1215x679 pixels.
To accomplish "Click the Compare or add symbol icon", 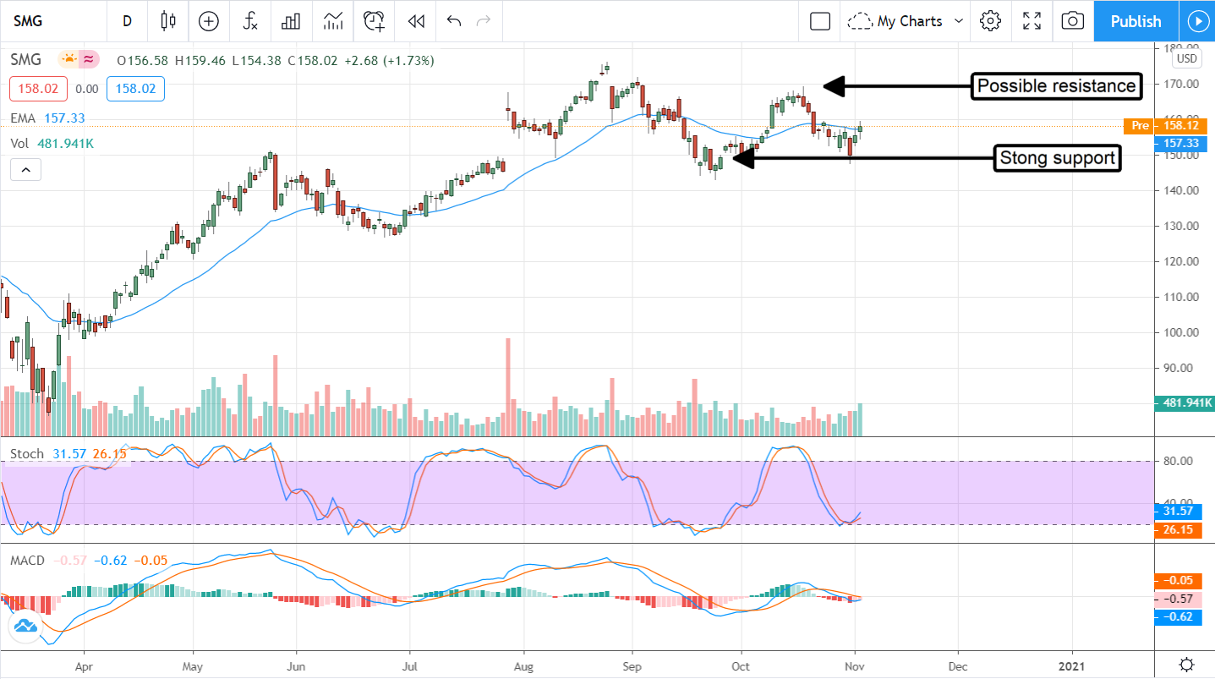I will point(208,21).
